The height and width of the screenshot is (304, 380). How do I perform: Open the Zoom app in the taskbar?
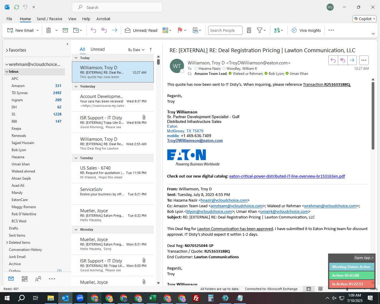tap(80, 298)
